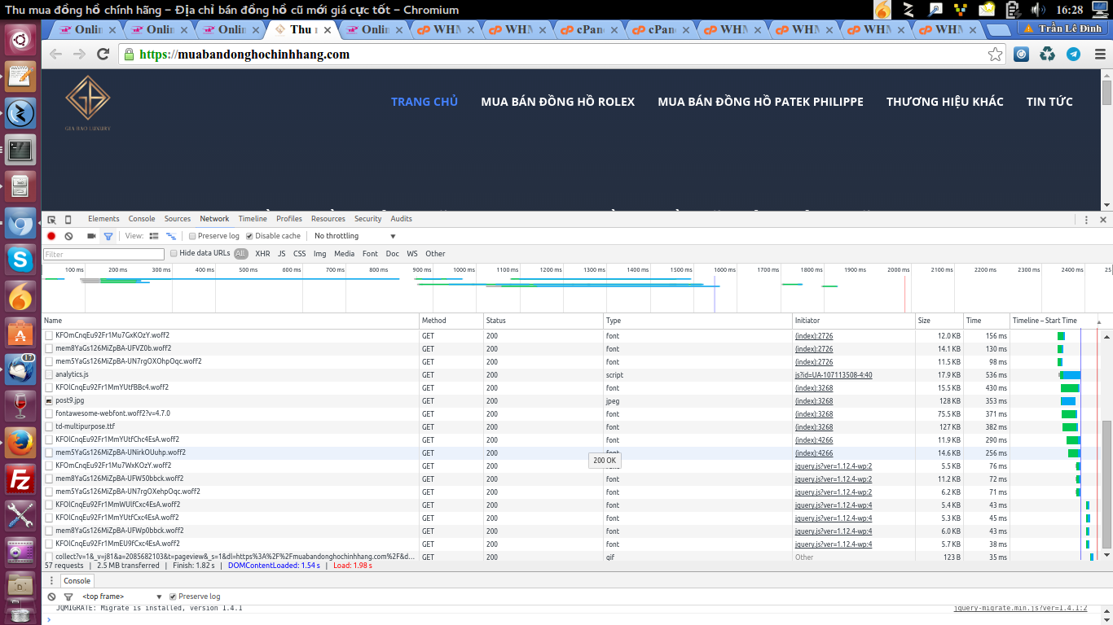Click the green recycle extension icon
The height and width of the screenshot is (625, 1113).
point(1047,55)
